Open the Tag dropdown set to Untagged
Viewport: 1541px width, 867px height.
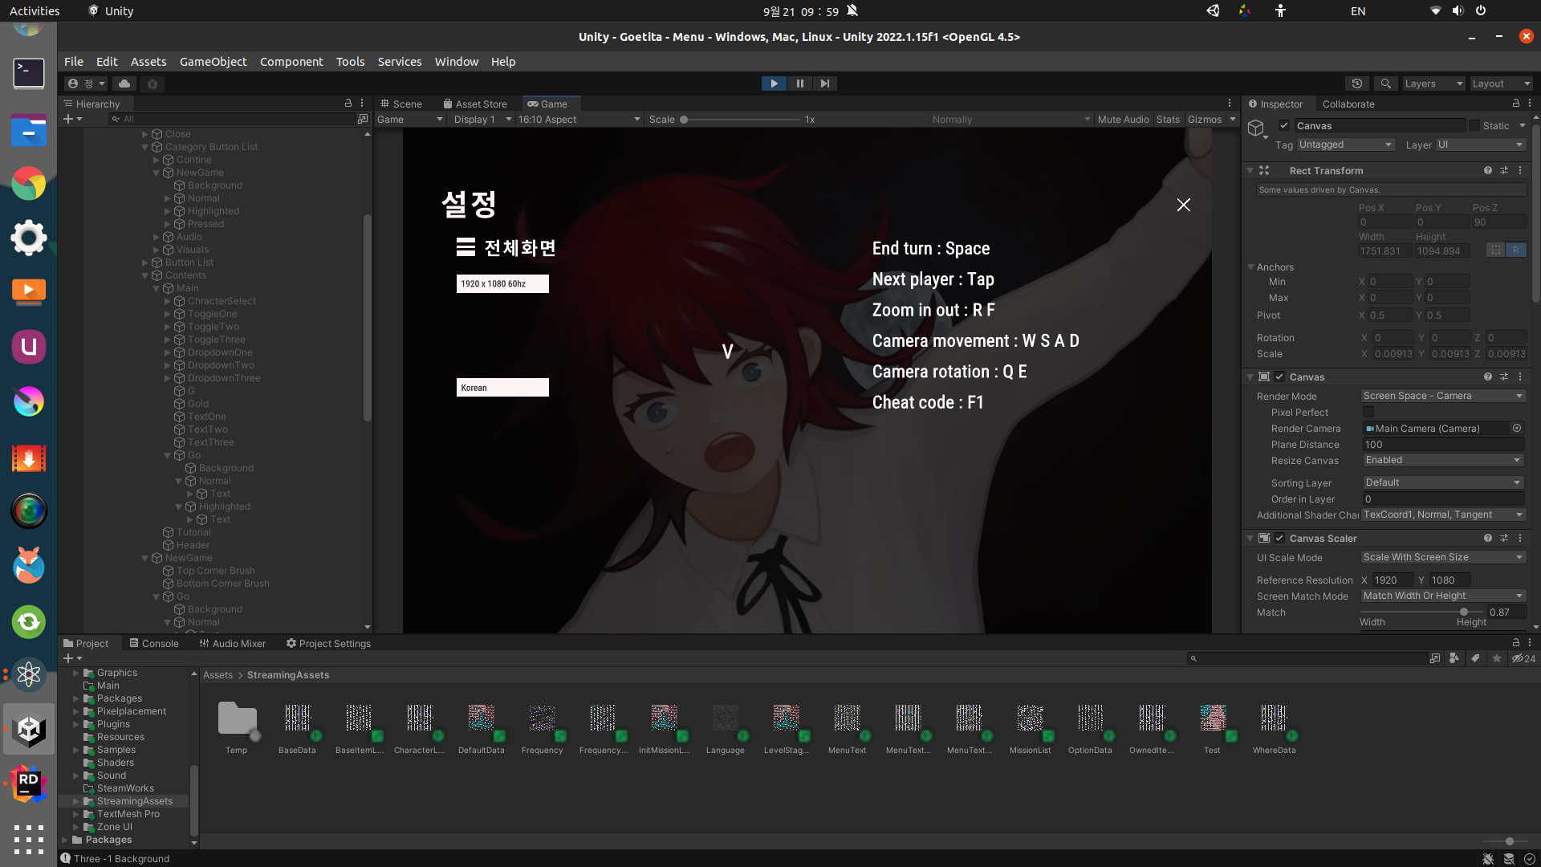point(1345,144)
